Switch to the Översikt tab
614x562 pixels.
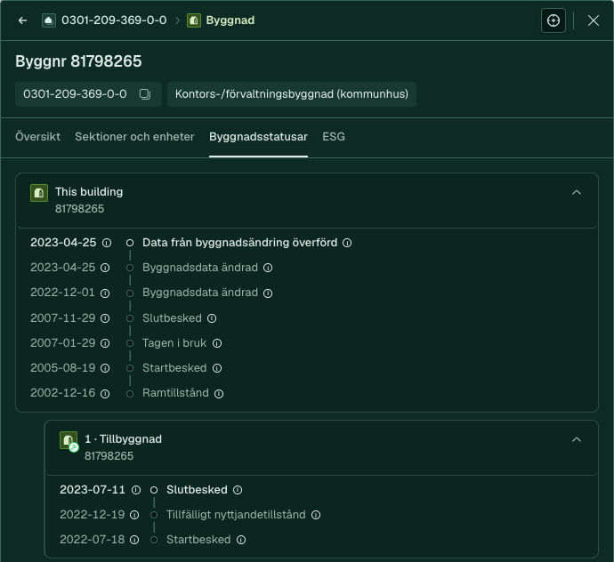coord(37,137)
